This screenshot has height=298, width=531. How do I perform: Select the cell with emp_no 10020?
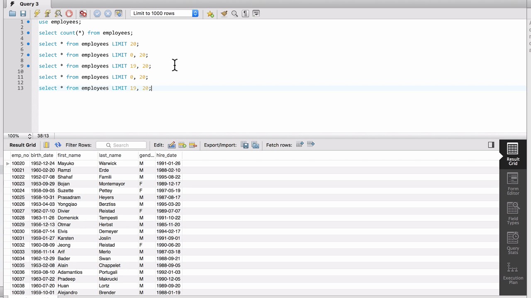pos(20,163)
